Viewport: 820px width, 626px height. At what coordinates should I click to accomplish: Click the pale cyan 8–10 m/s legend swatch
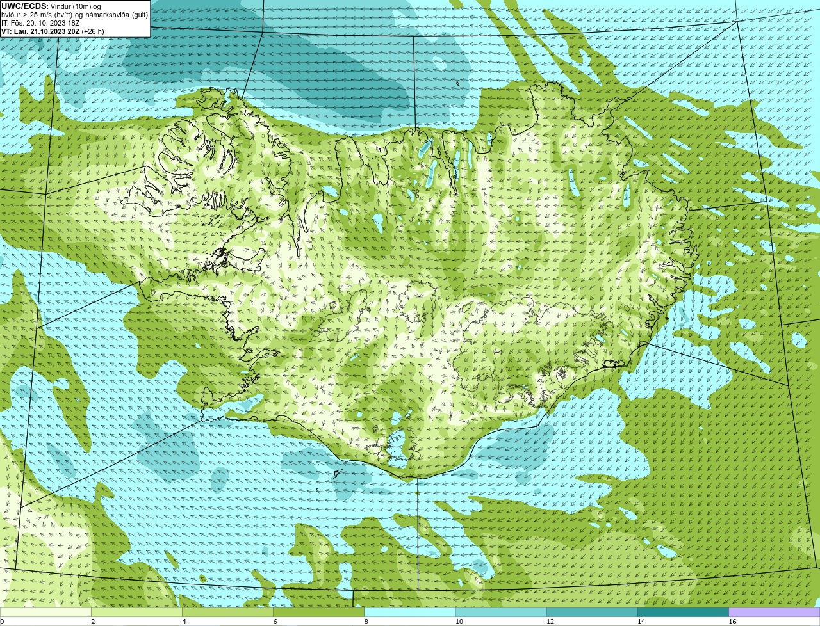click(411, 613)
